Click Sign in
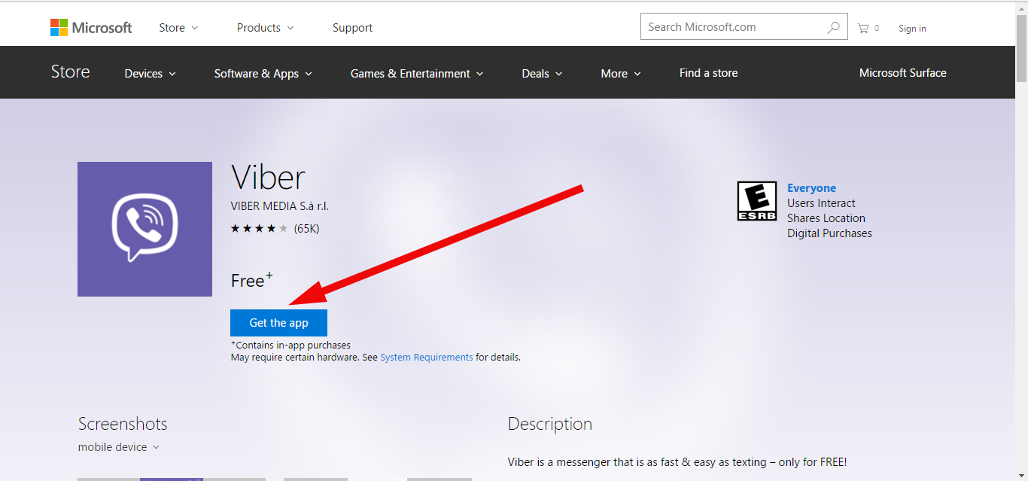Image resolution: width=1028 pixels, height=481 pixels. 912,29
